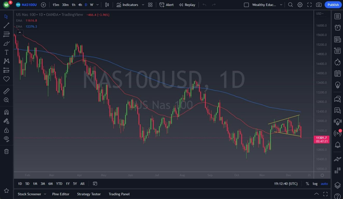Select the measure ruler tool
This screenshot has width=343, height=199.
[x=6, y=91]
